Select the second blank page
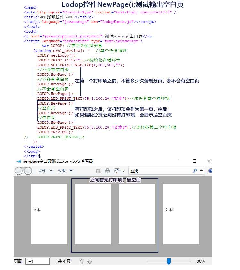240x270 pixels. (93, 214)
